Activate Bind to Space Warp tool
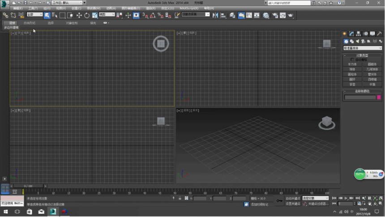This screenshot has height=217, width=385. click(x=21, y=15)
